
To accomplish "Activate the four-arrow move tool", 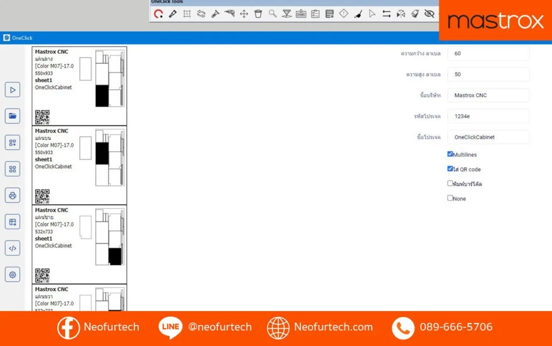I will point(244,13).
